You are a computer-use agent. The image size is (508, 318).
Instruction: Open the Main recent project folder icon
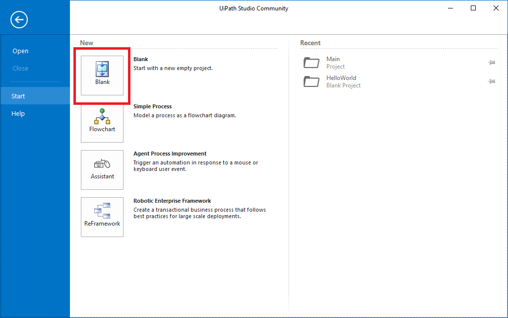coord(312,63)
